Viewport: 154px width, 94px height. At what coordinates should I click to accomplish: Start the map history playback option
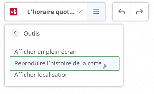pos(64,63)
